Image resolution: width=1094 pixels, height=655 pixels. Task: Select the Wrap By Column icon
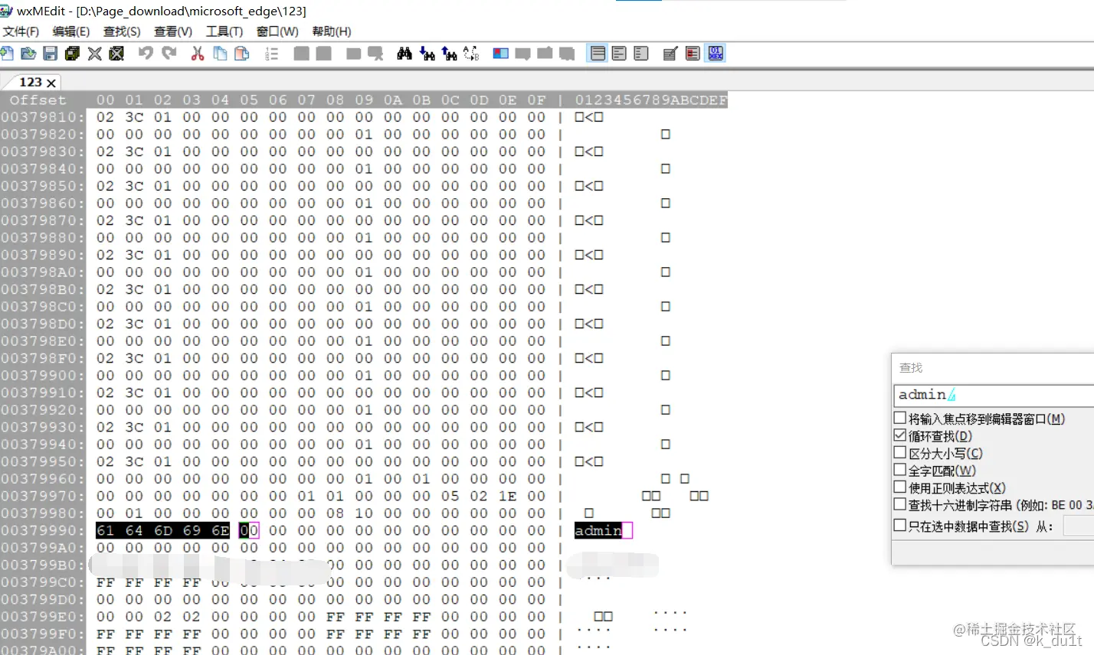point(641,53)
